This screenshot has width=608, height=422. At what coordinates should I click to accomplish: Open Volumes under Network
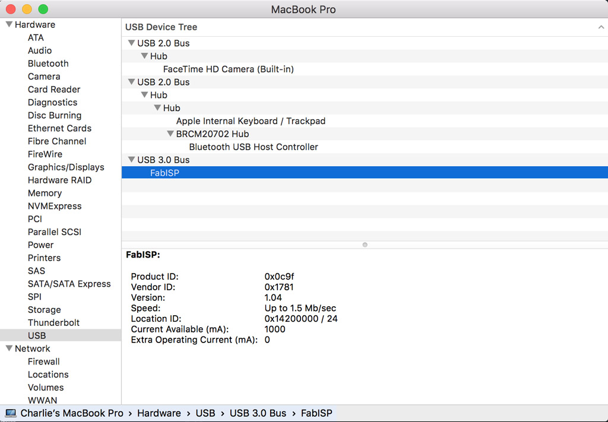(46, 388)
